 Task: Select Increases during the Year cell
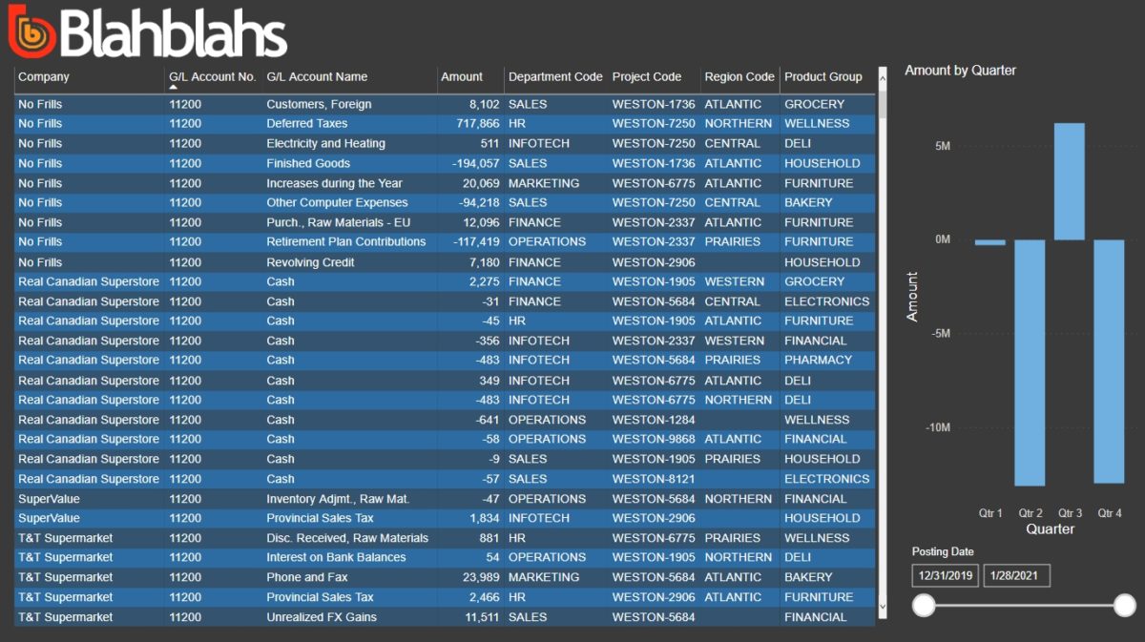tap(334, 183)
